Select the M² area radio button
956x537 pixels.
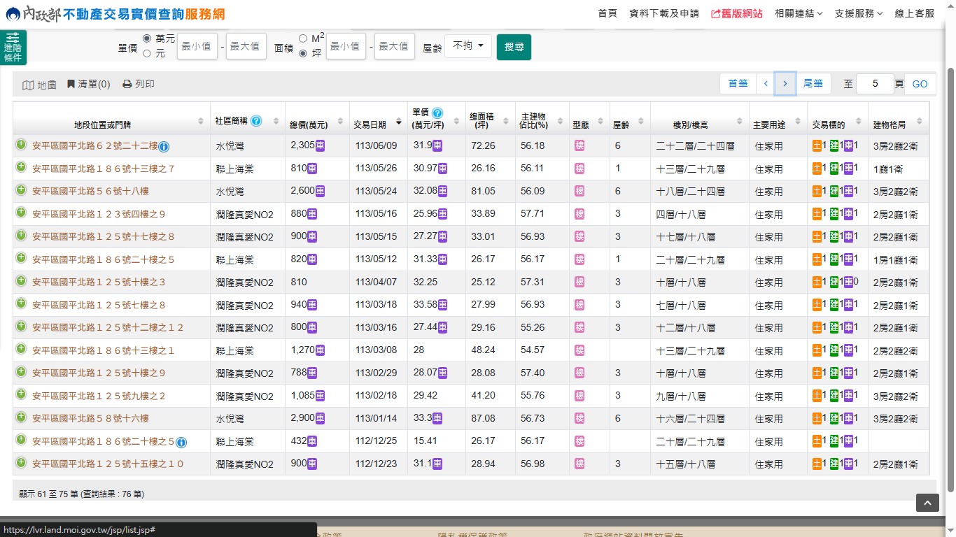click(x=303, y=38)
